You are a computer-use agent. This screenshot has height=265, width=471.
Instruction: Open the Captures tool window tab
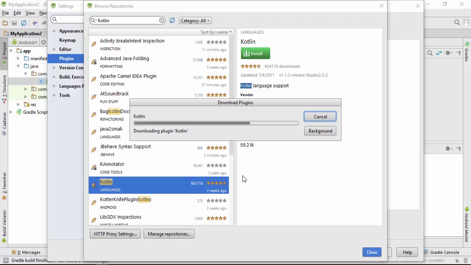(x=4, y=124)
